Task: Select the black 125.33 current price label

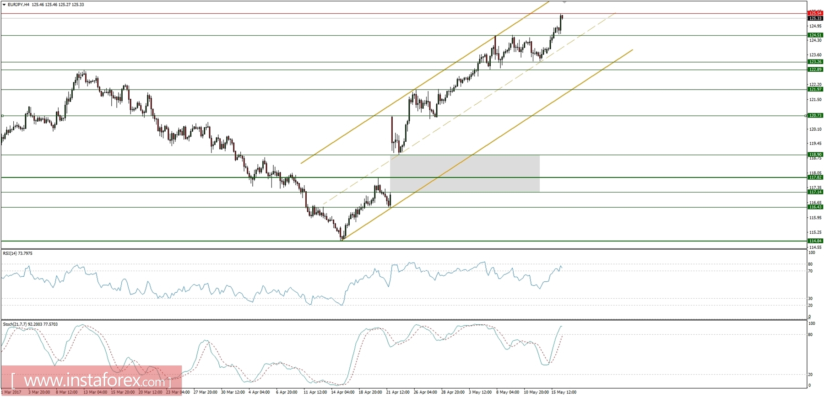Action: coord(815,18)
